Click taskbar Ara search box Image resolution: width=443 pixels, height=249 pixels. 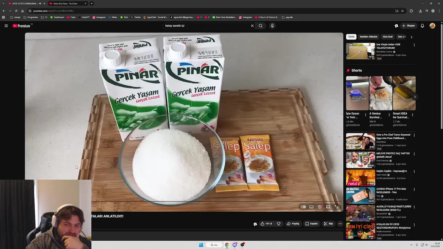[214, 245]
